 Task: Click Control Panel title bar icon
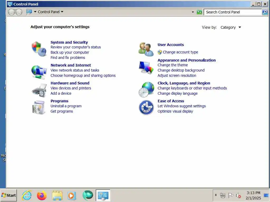tap(10, 4)
